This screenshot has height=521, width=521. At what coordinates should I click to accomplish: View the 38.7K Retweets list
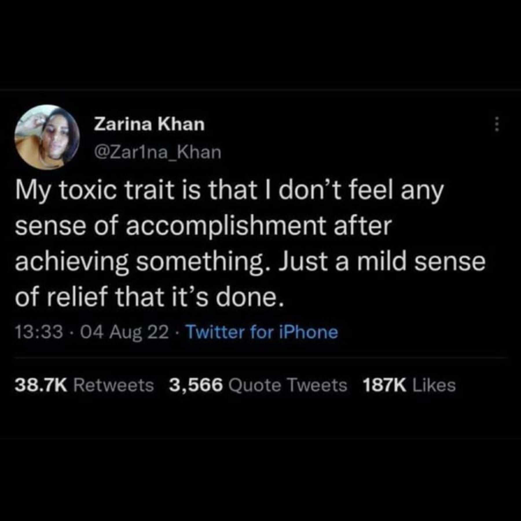click(x=84, y=386)
